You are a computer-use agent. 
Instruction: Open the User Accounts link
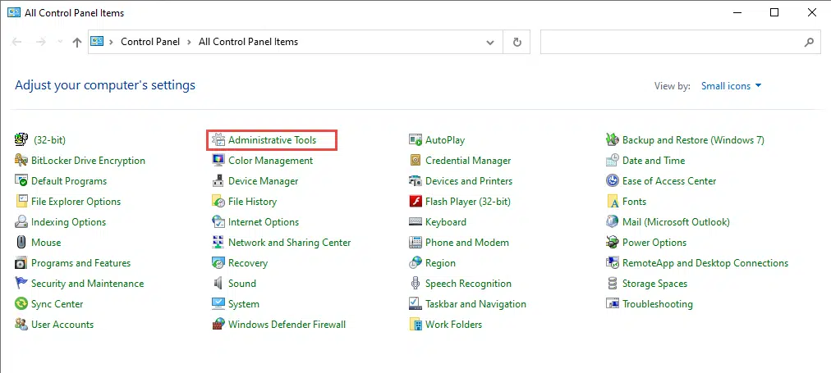click(62, 325)
